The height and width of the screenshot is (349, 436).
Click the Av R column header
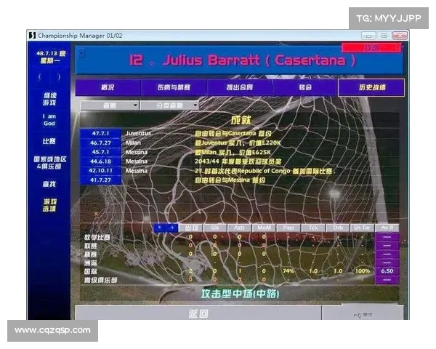(x=387, y=228)
